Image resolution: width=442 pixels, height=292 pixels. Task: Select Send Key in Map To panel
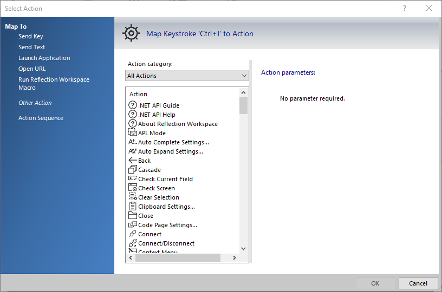(x=31, y=36)
